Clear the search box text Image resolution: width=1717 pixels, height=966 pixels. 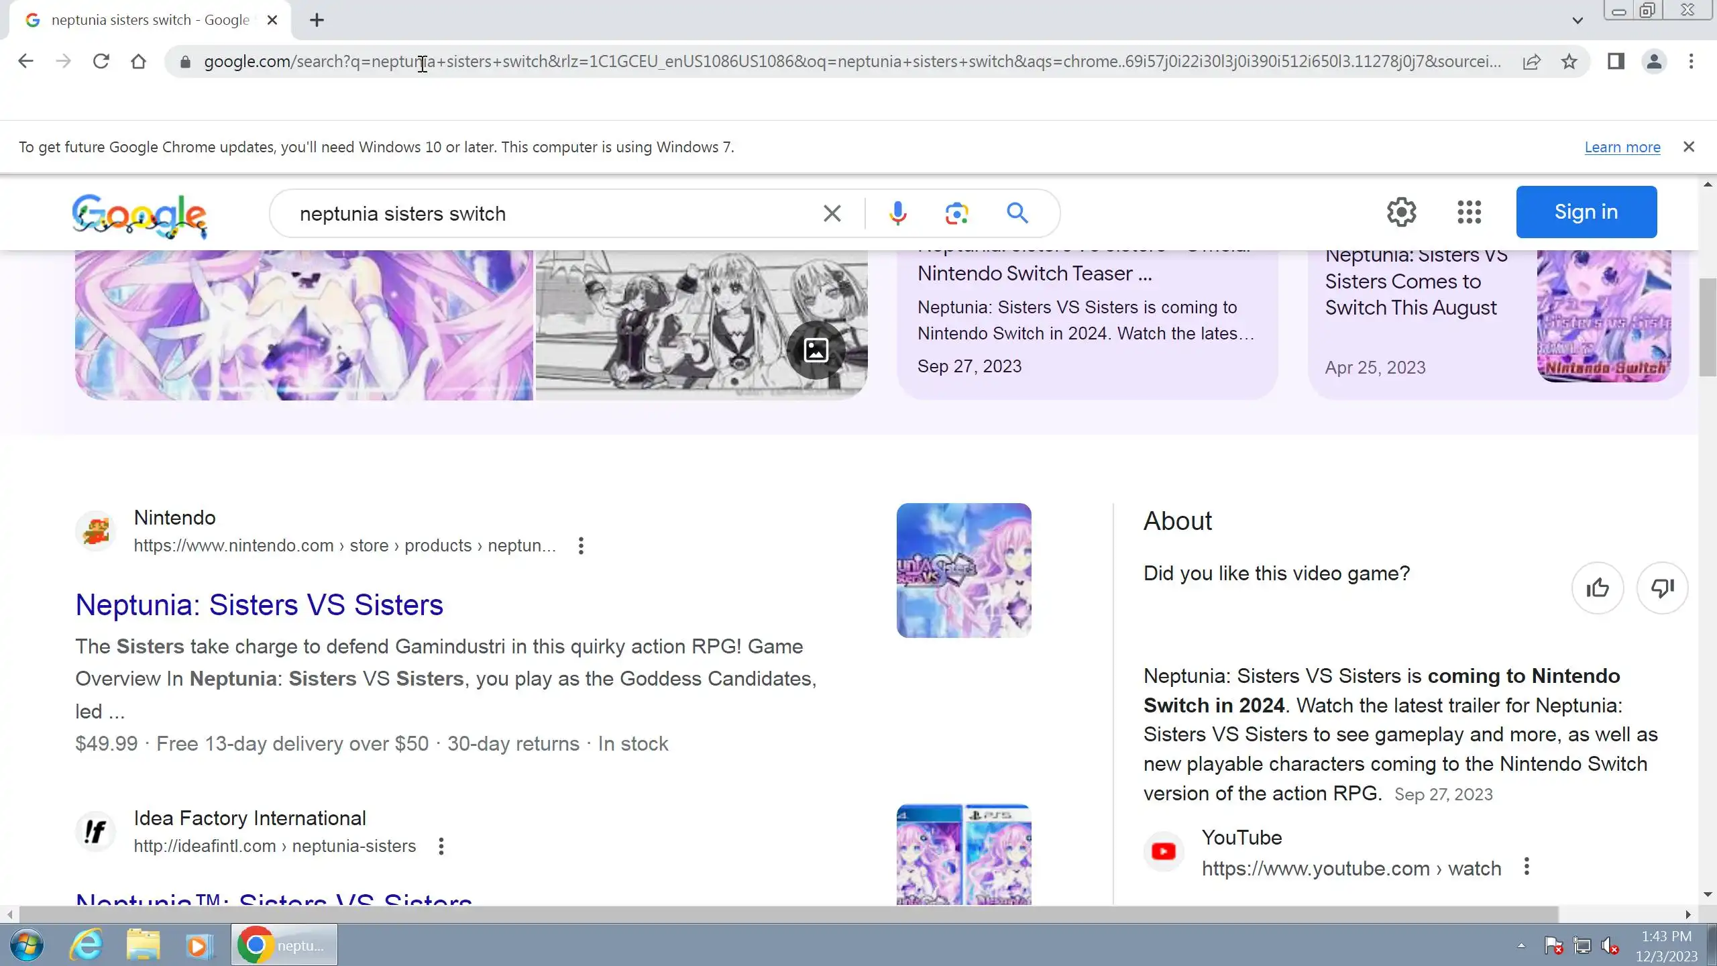832,213
